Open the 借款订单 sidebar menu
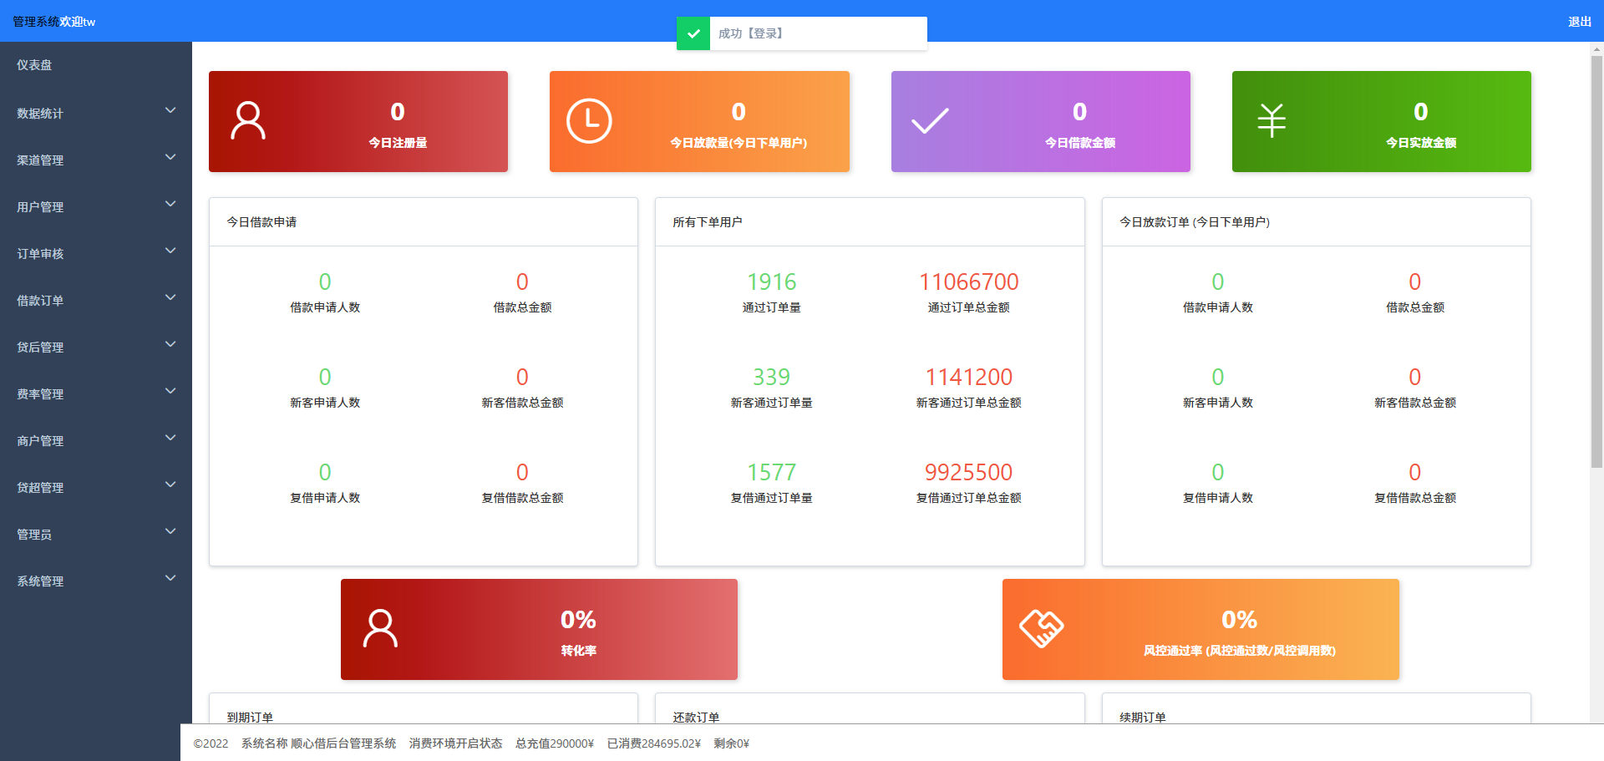This screenshot has height=761, width=1604. [96, 300]
